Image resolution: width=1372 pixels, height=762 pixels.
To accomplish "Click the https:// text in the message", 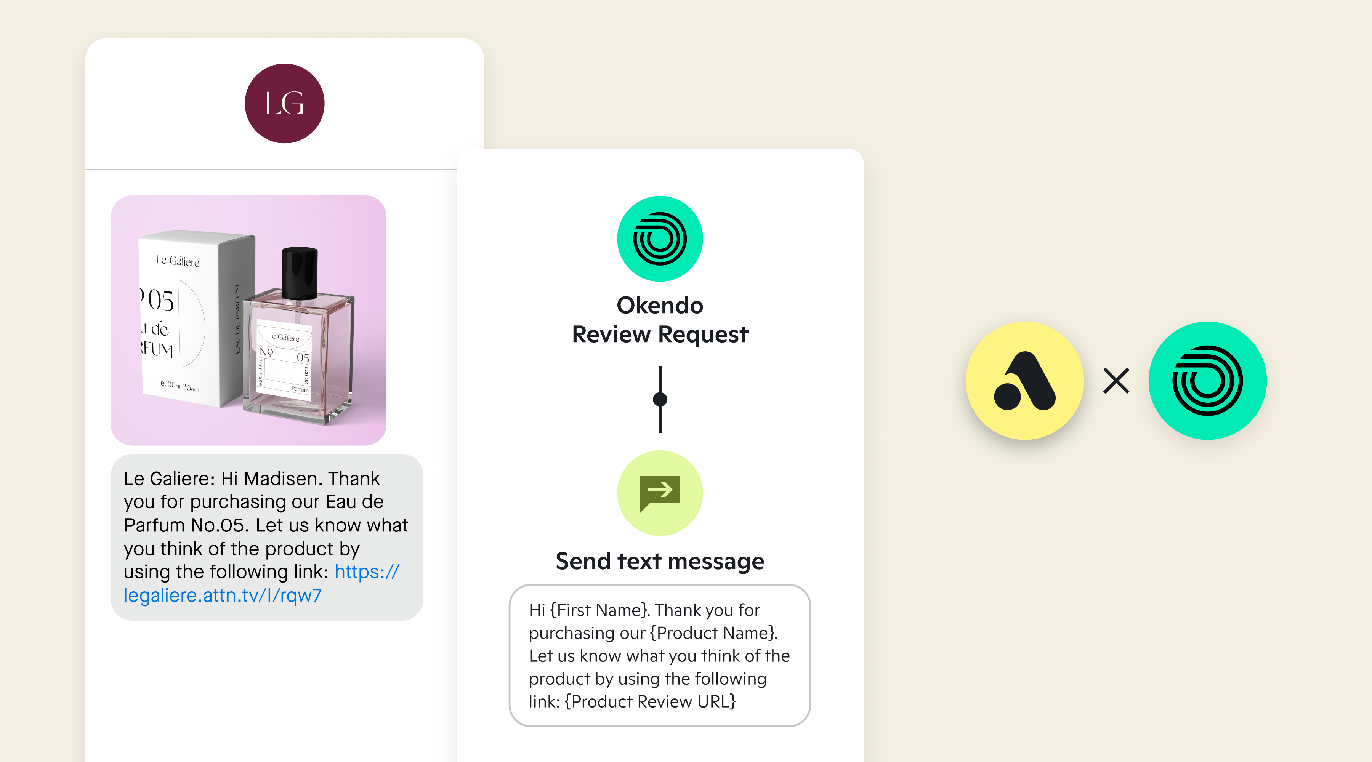I will (x=367, y=572).
